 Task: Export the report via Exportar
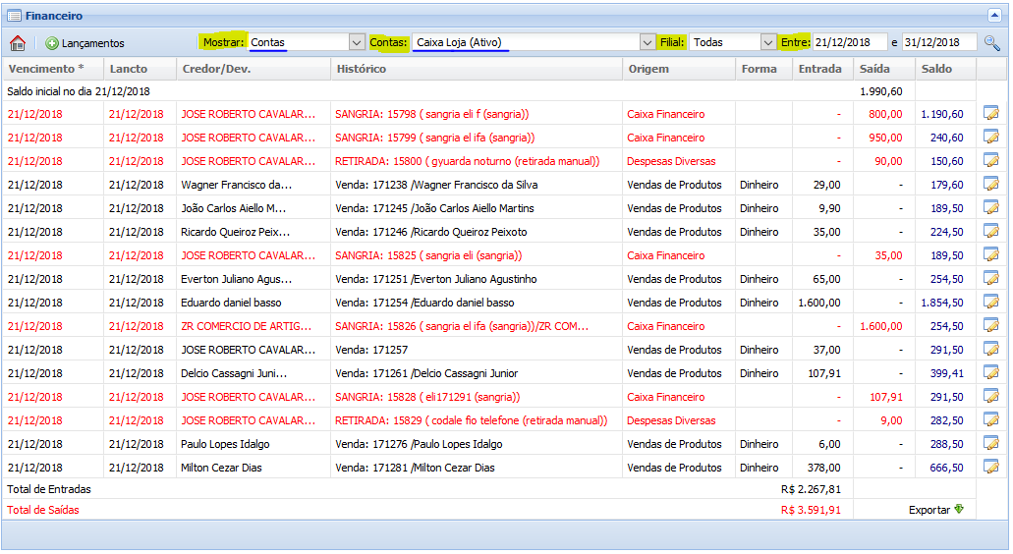[936, 510]
